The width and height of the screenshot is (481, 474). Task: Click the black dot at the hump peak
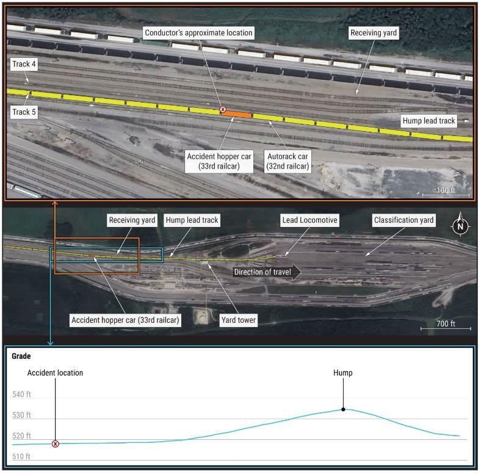(x=343, y=409)
